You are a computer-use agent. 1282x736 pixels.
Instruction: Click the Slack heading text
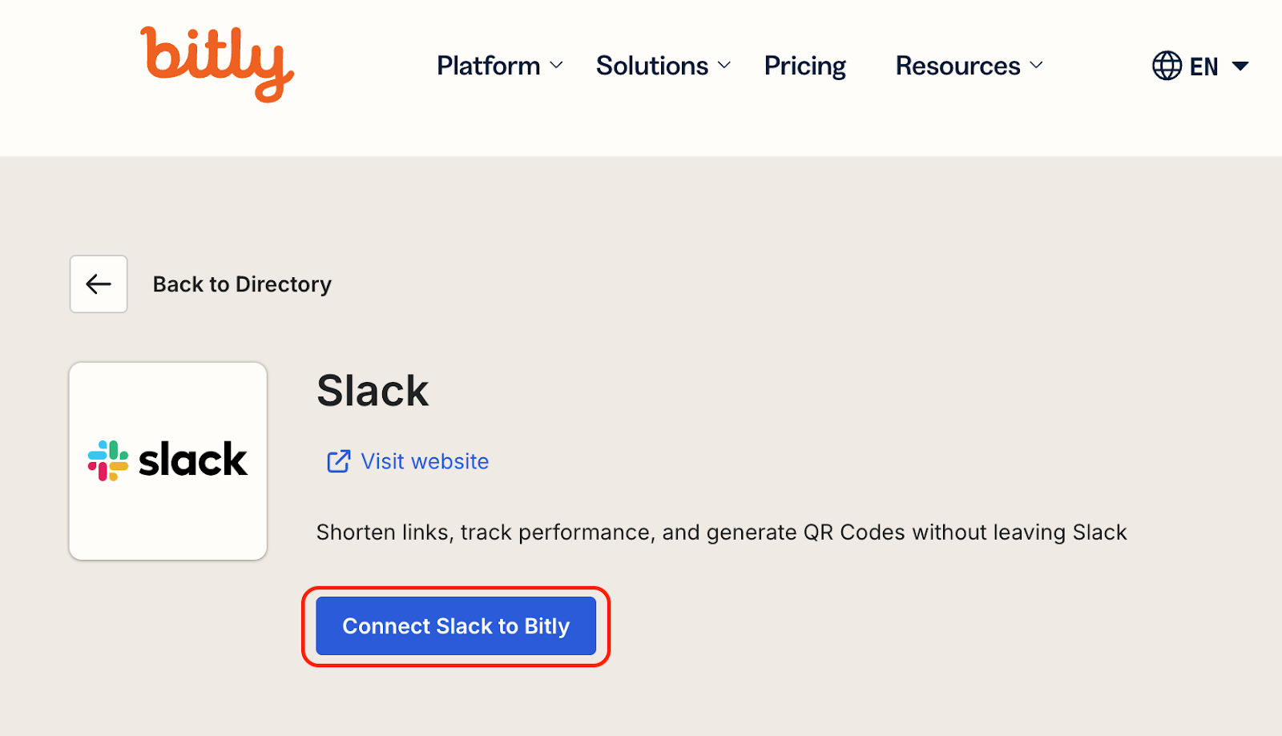tap(372, 391)
